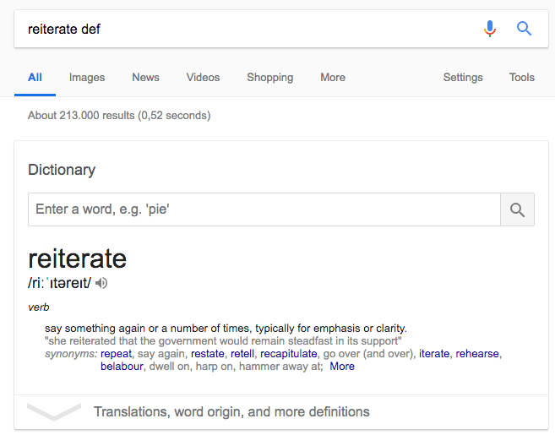The height and width of the screenshot is (435, 555).
Task: Follow the 'recapitulate' synonym link
Action: click(289, 354)
